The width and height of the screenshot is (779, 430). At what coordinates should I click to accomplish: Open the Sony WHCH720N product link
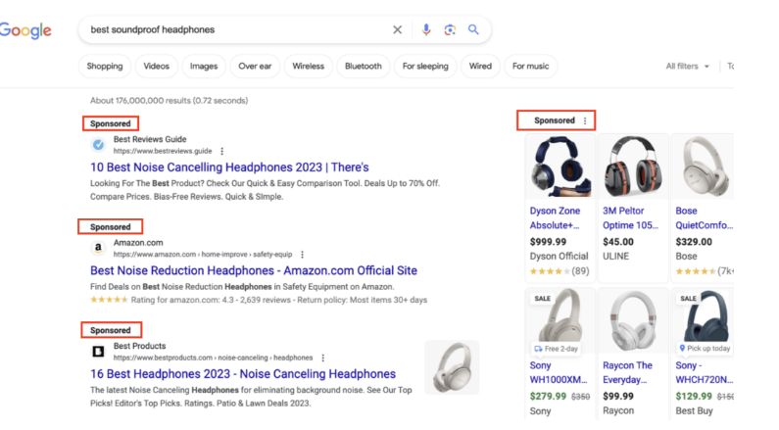[704, 372]
